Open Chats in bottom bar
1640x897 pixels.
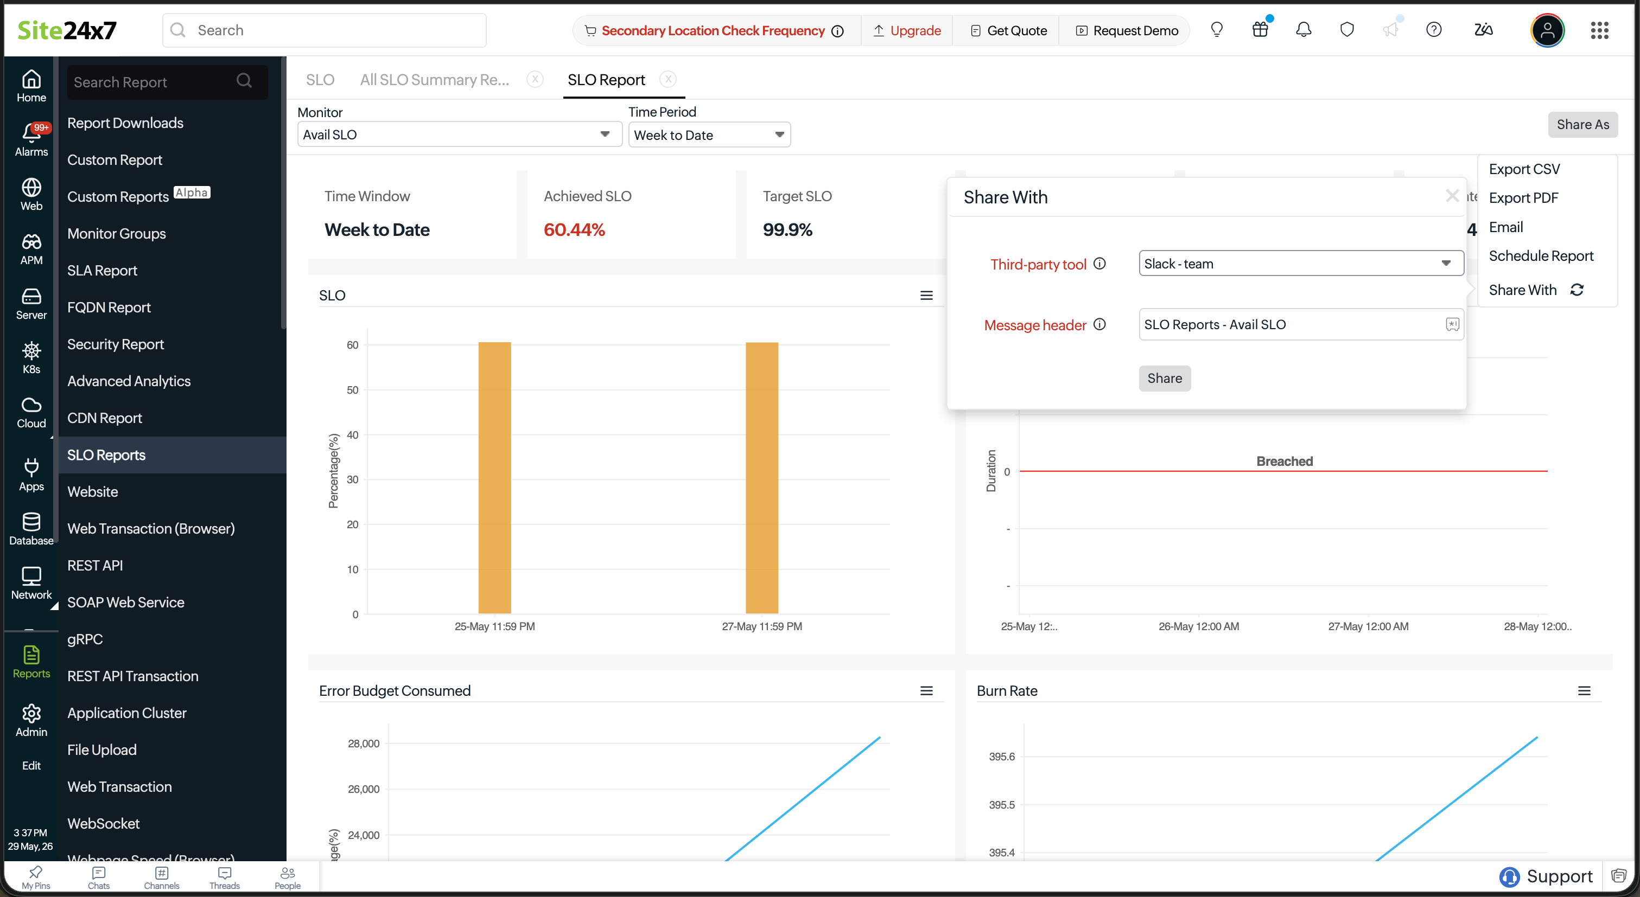(x=99, y=878)
